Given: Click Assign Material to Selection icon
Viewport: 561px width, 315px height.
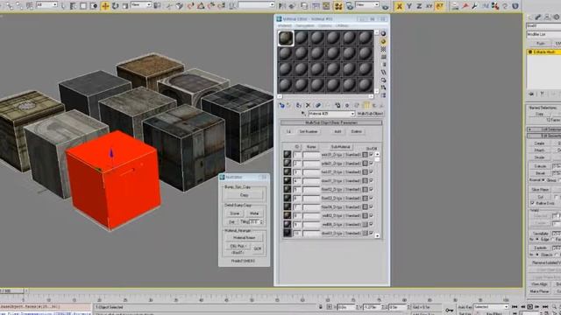Looking at the screenshot, I should click(x=298, y=105).
